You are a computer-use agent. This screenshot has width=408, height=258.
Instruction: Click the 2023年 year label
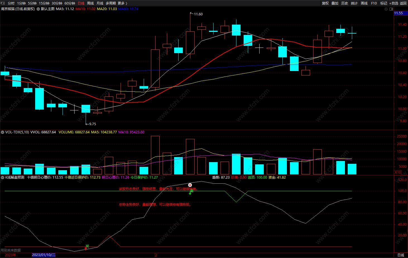[x=11, y=255]
